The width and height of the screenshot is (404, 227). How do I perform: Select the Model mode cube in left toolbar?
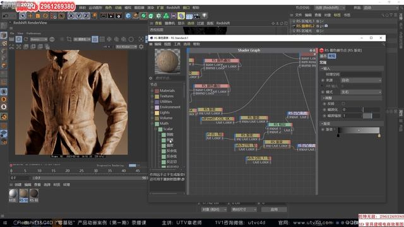click(x=4, y=35)
